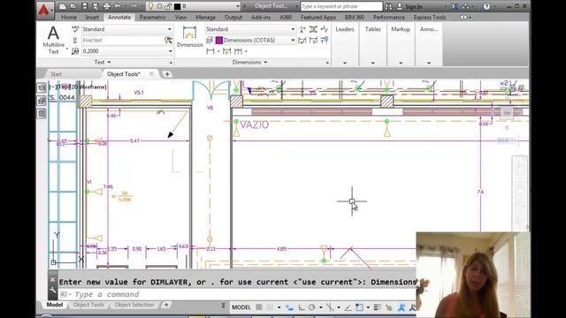Click the Help question mark icon
The image size is (566, 318).
[x=486, y=6]
